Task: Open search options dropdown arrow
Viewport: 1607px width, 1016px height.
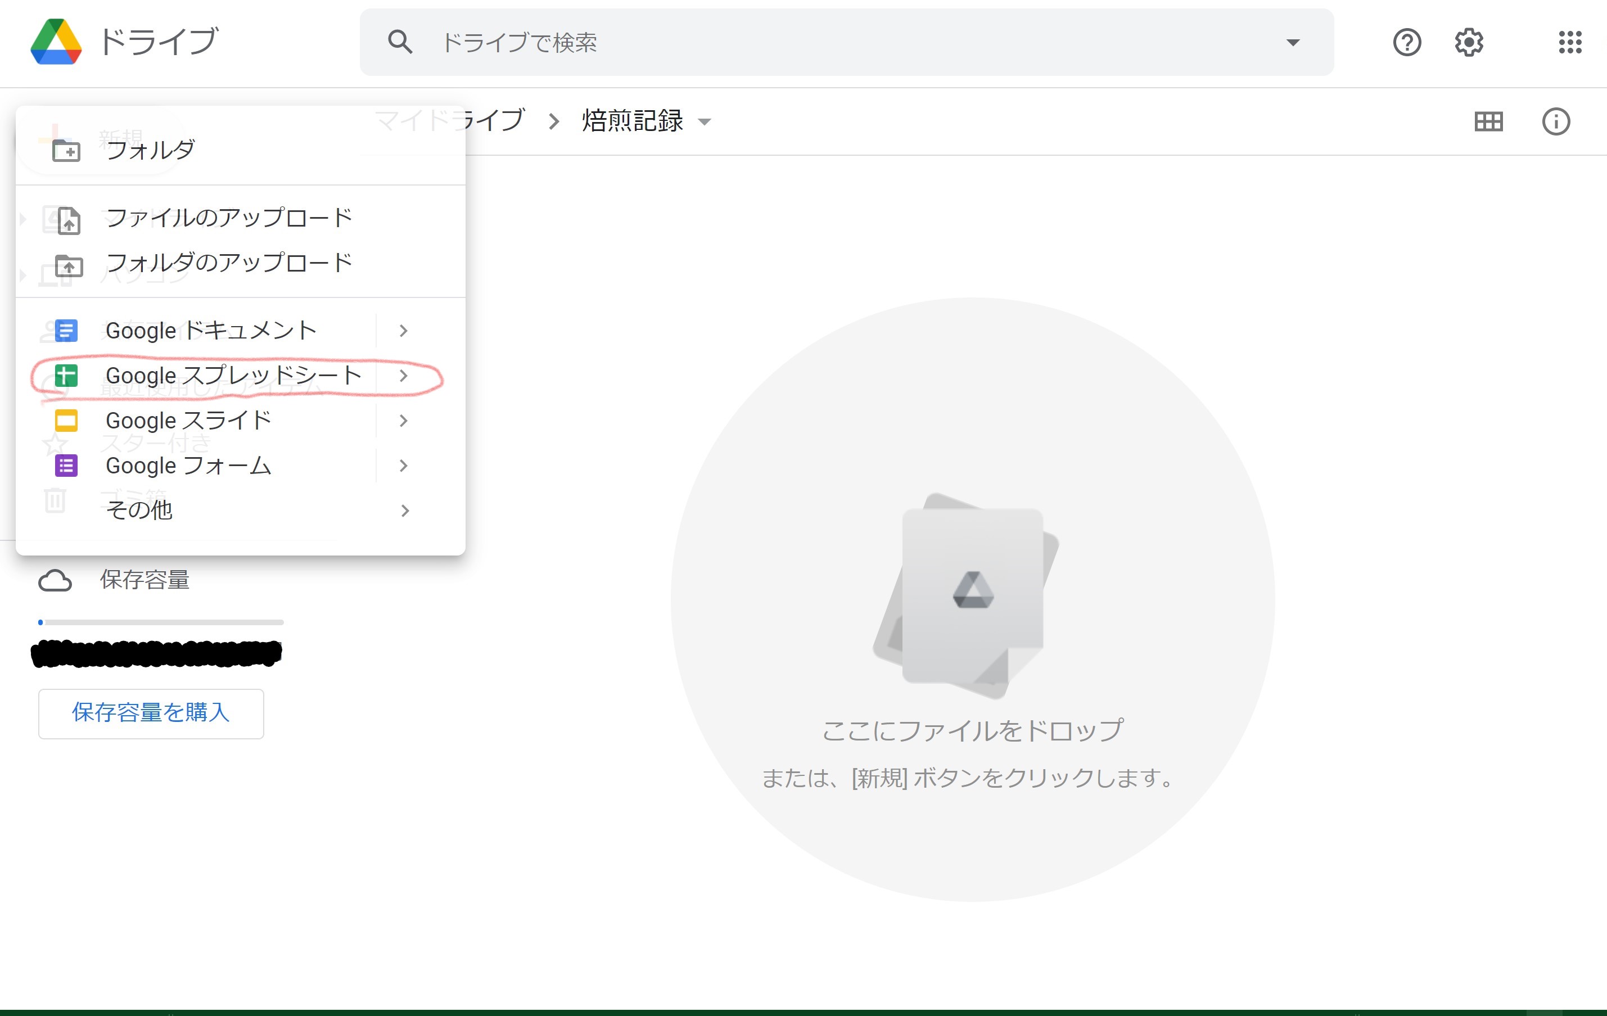Action: (x=1293, y=43)
